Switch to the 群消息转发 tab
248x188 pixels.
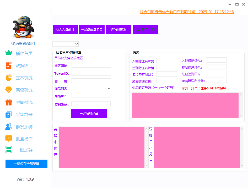pyautogui.click(x=118, y=30)
